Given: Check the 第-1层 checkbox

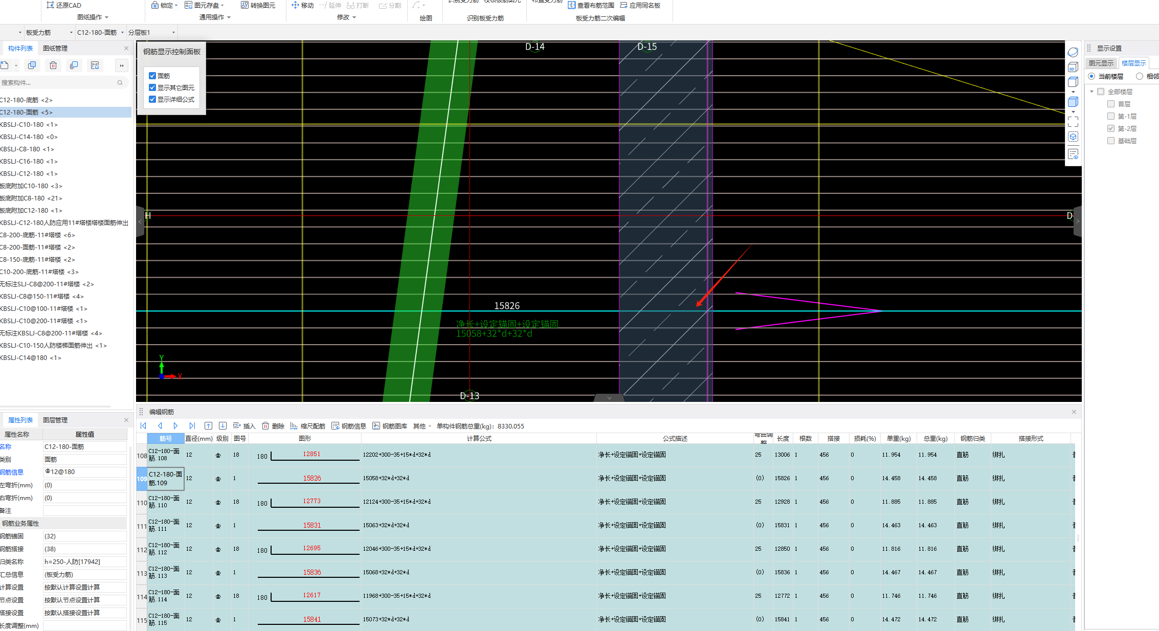Looking at the screenshot, I should [x=1111, y=116].
